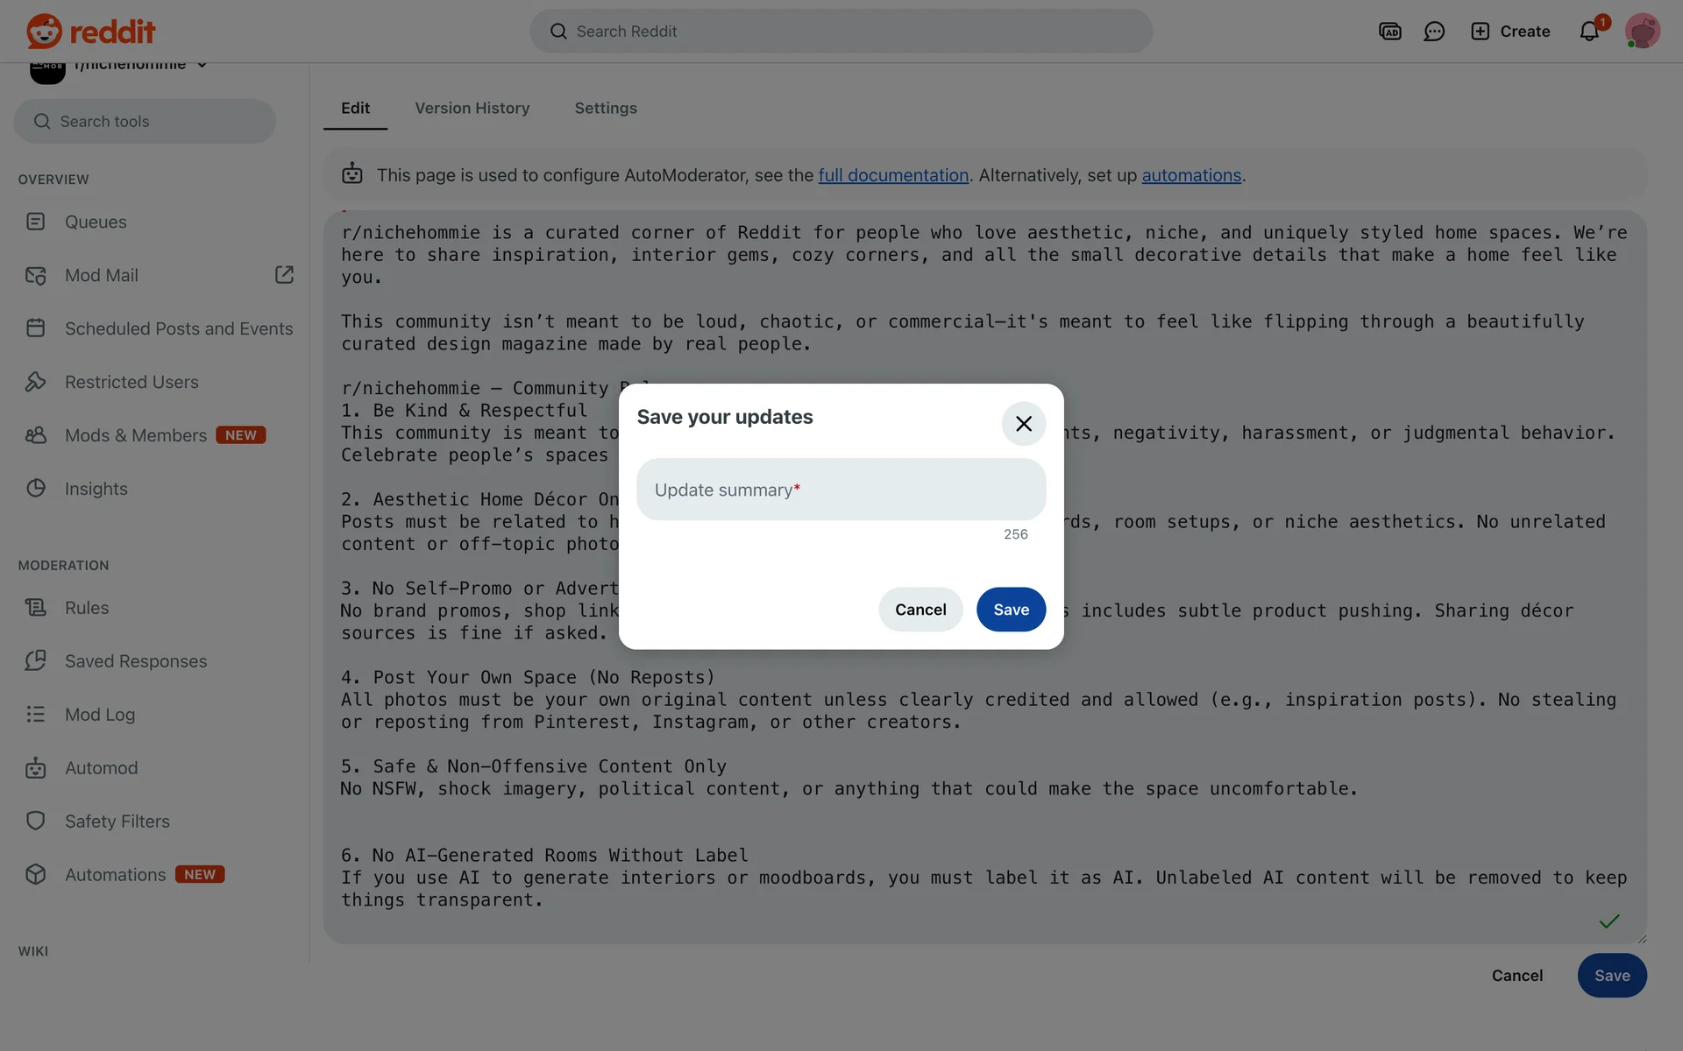
Task: Close the Save your updates dialog
Action: point(1023,424)
